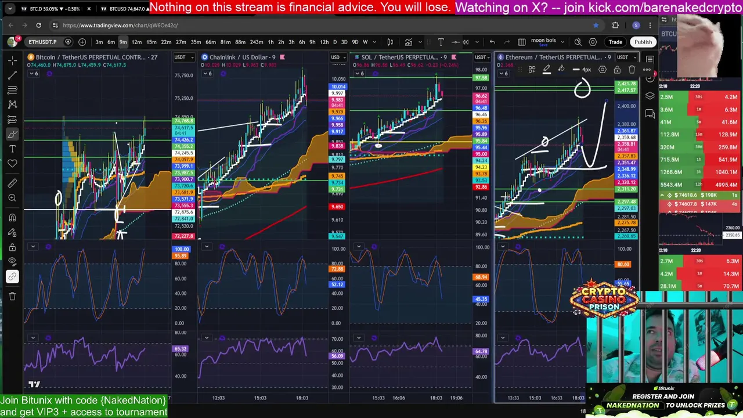Open drawing settings in floating toolbar
Image resolution: width=743 pixels, height=418 pixels.
point(603,70)
